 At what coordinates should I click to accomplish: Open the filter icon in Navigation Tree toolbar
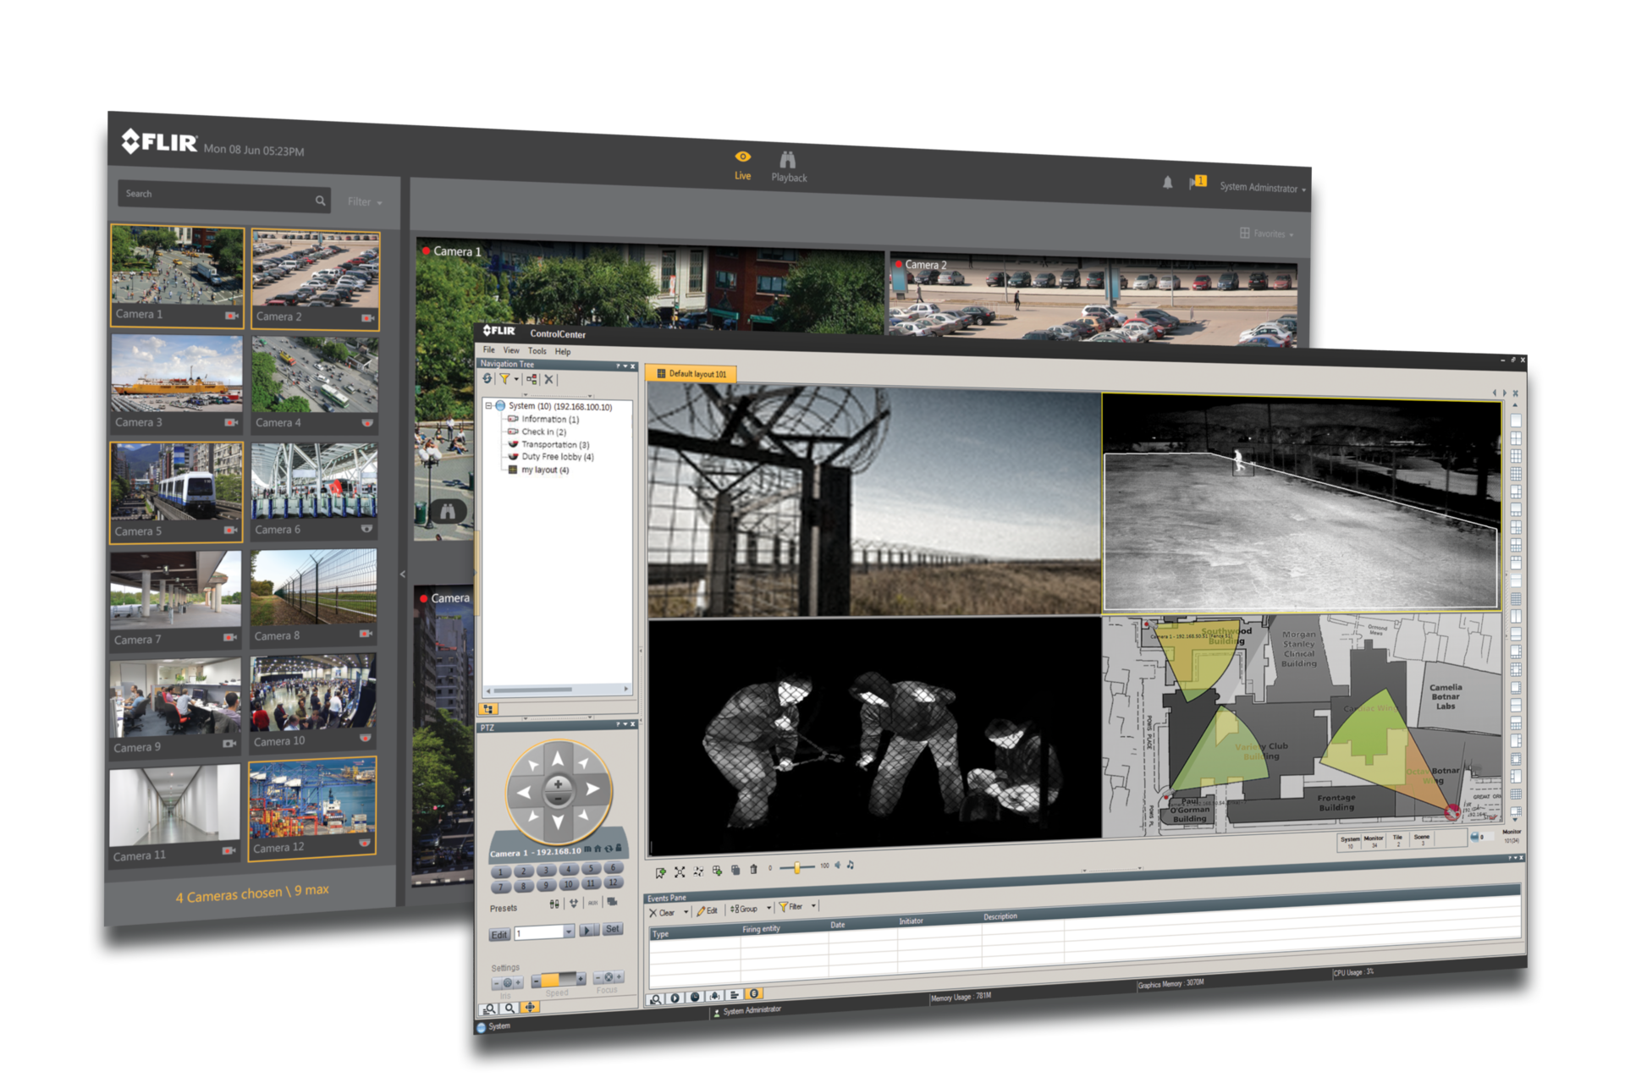pos(505,378)
